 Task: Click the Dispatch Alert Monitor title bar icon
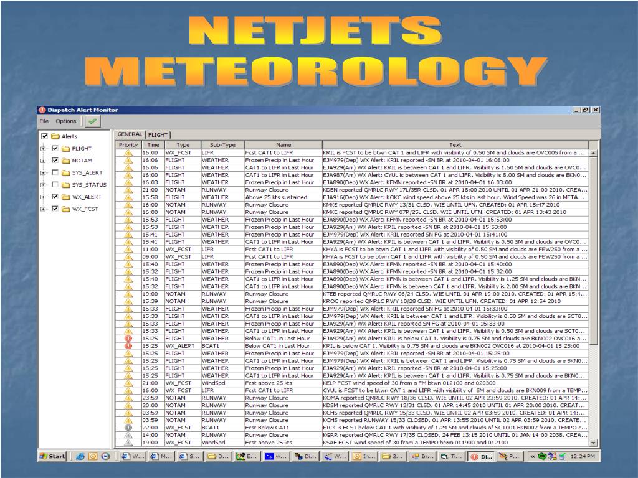[x=42, y=110]
